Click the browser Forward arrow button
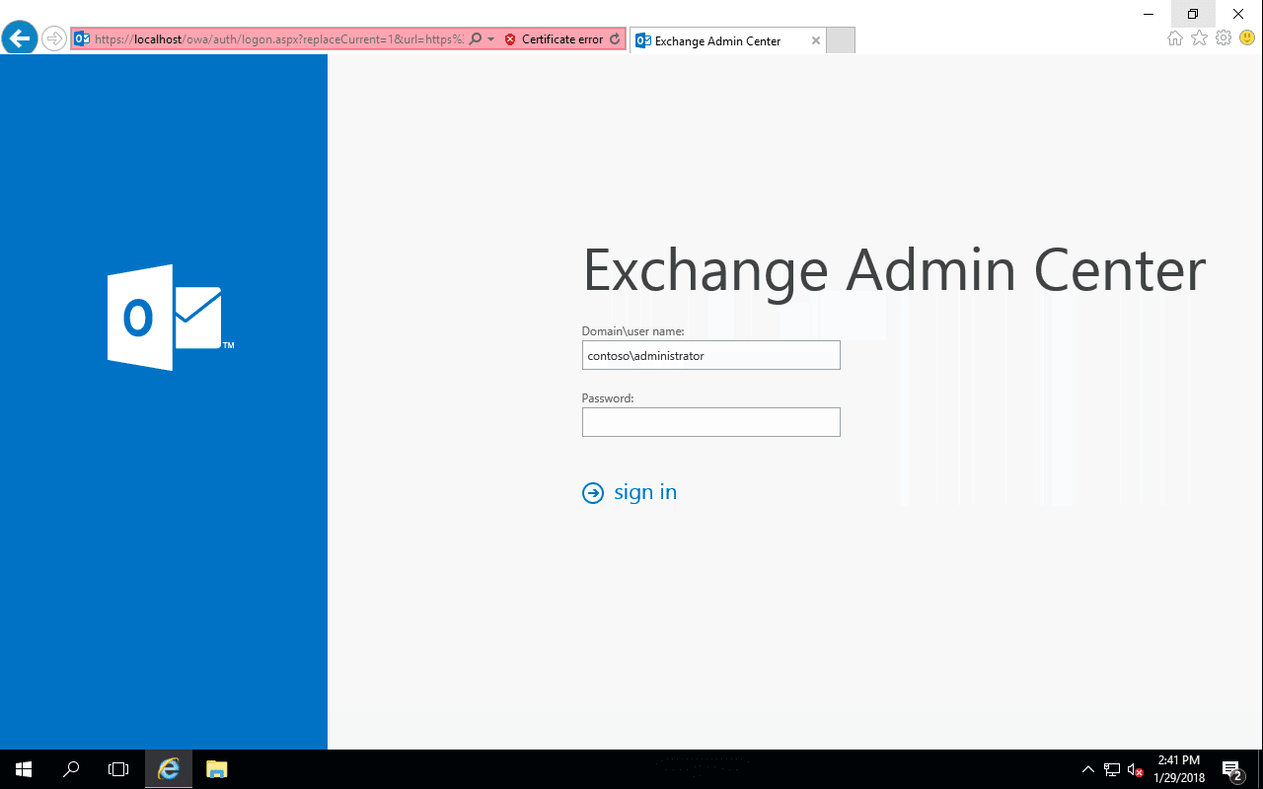This screenshot has height=789, width=1263. [x=54, y=38]
